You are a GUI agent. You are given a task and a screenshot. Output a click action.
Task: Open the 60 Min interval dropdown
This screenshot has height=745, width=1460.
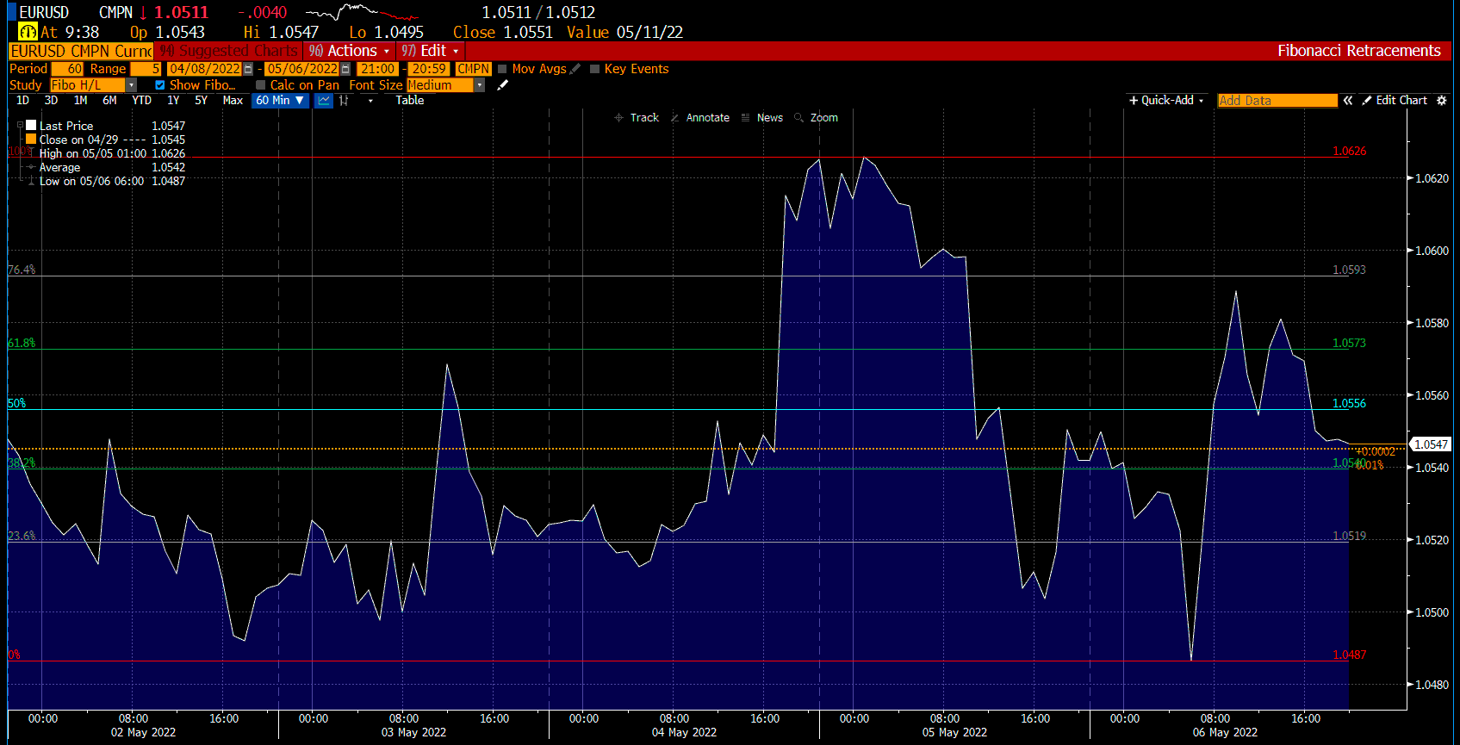click(x=280, y=101)
